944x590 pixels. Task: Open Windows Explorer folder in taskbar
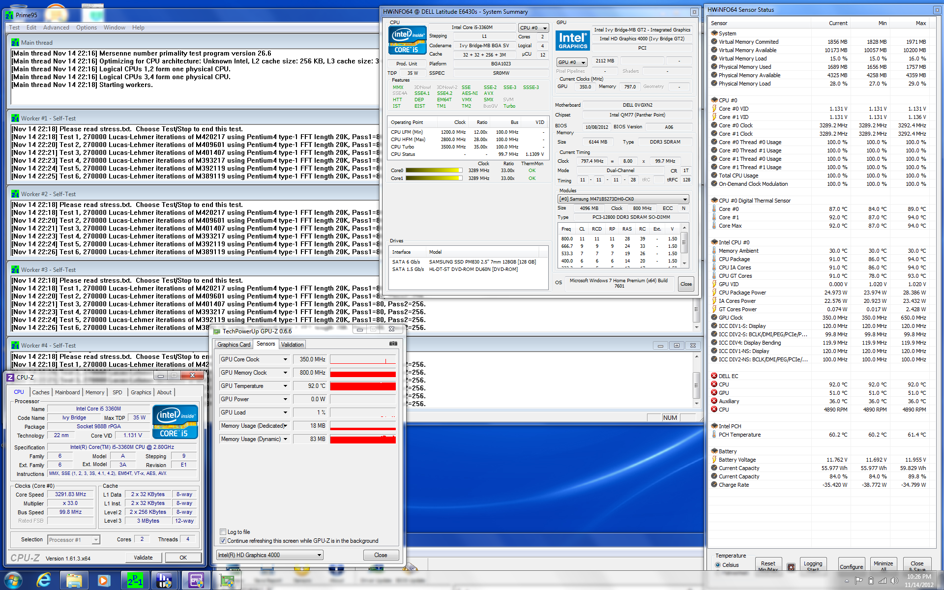(74, 581)
